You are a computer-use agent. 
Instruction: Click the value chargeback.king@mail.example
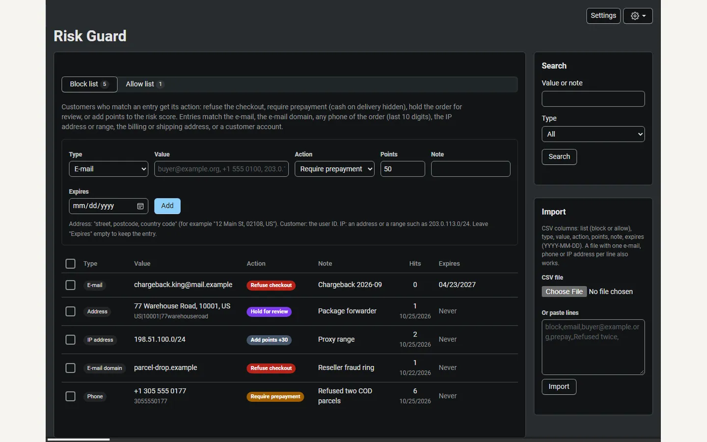[183, 285]
